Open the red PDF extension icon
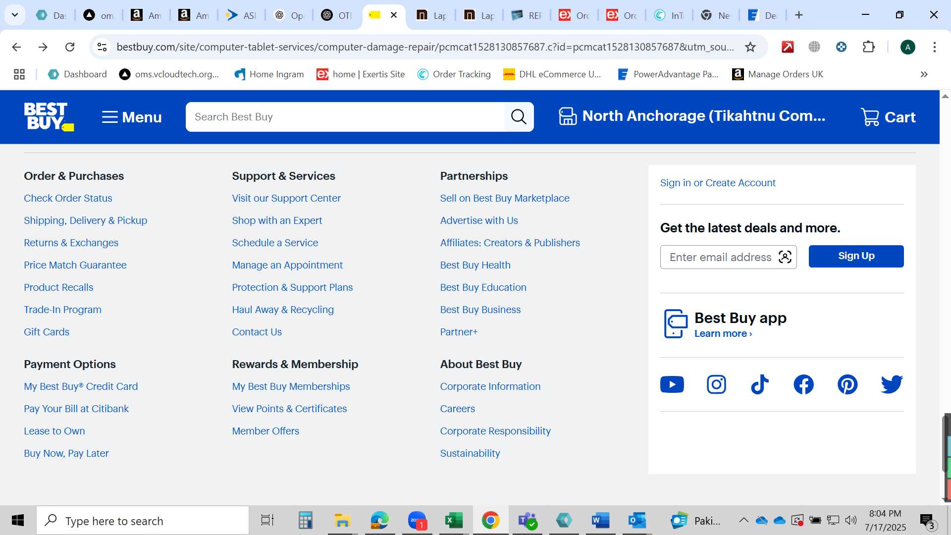This screenshot has width=951, height=535. (788, 47)
